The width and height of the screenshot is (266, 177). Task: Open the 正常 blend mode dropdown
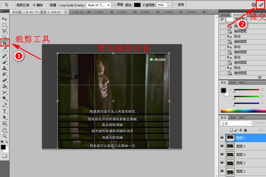236,123
